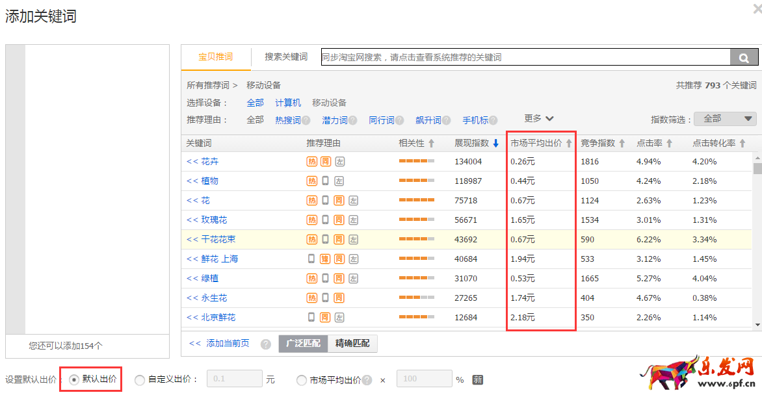The height and width of the screenshot is (397, 762).
Task: Click the keyword search input field
Action: point(525,57)
